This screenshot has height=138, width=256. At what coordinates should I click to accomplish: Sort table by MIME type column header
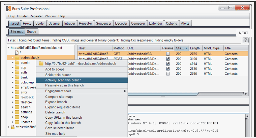coord(213,48)
